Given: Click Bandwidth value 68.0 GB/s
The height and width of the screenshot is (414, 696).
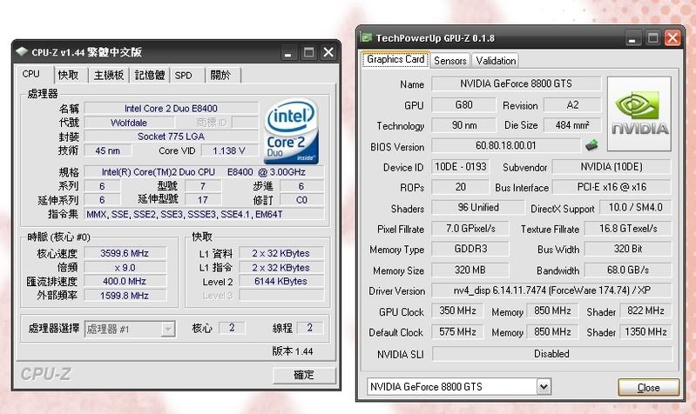Looking at the screenshot, I should click(x=628, y=270).
